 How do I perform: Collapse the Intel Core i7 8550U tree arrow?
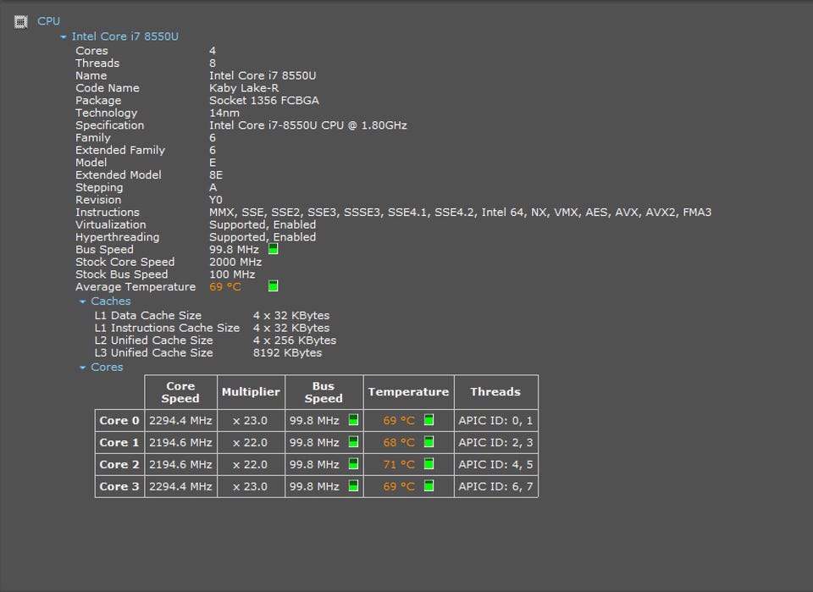(64, 37)
